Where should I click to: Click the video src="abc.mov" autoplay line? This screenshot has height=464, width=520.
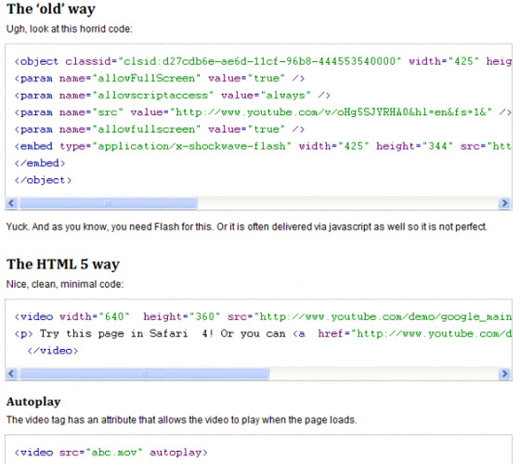[110, 453]
